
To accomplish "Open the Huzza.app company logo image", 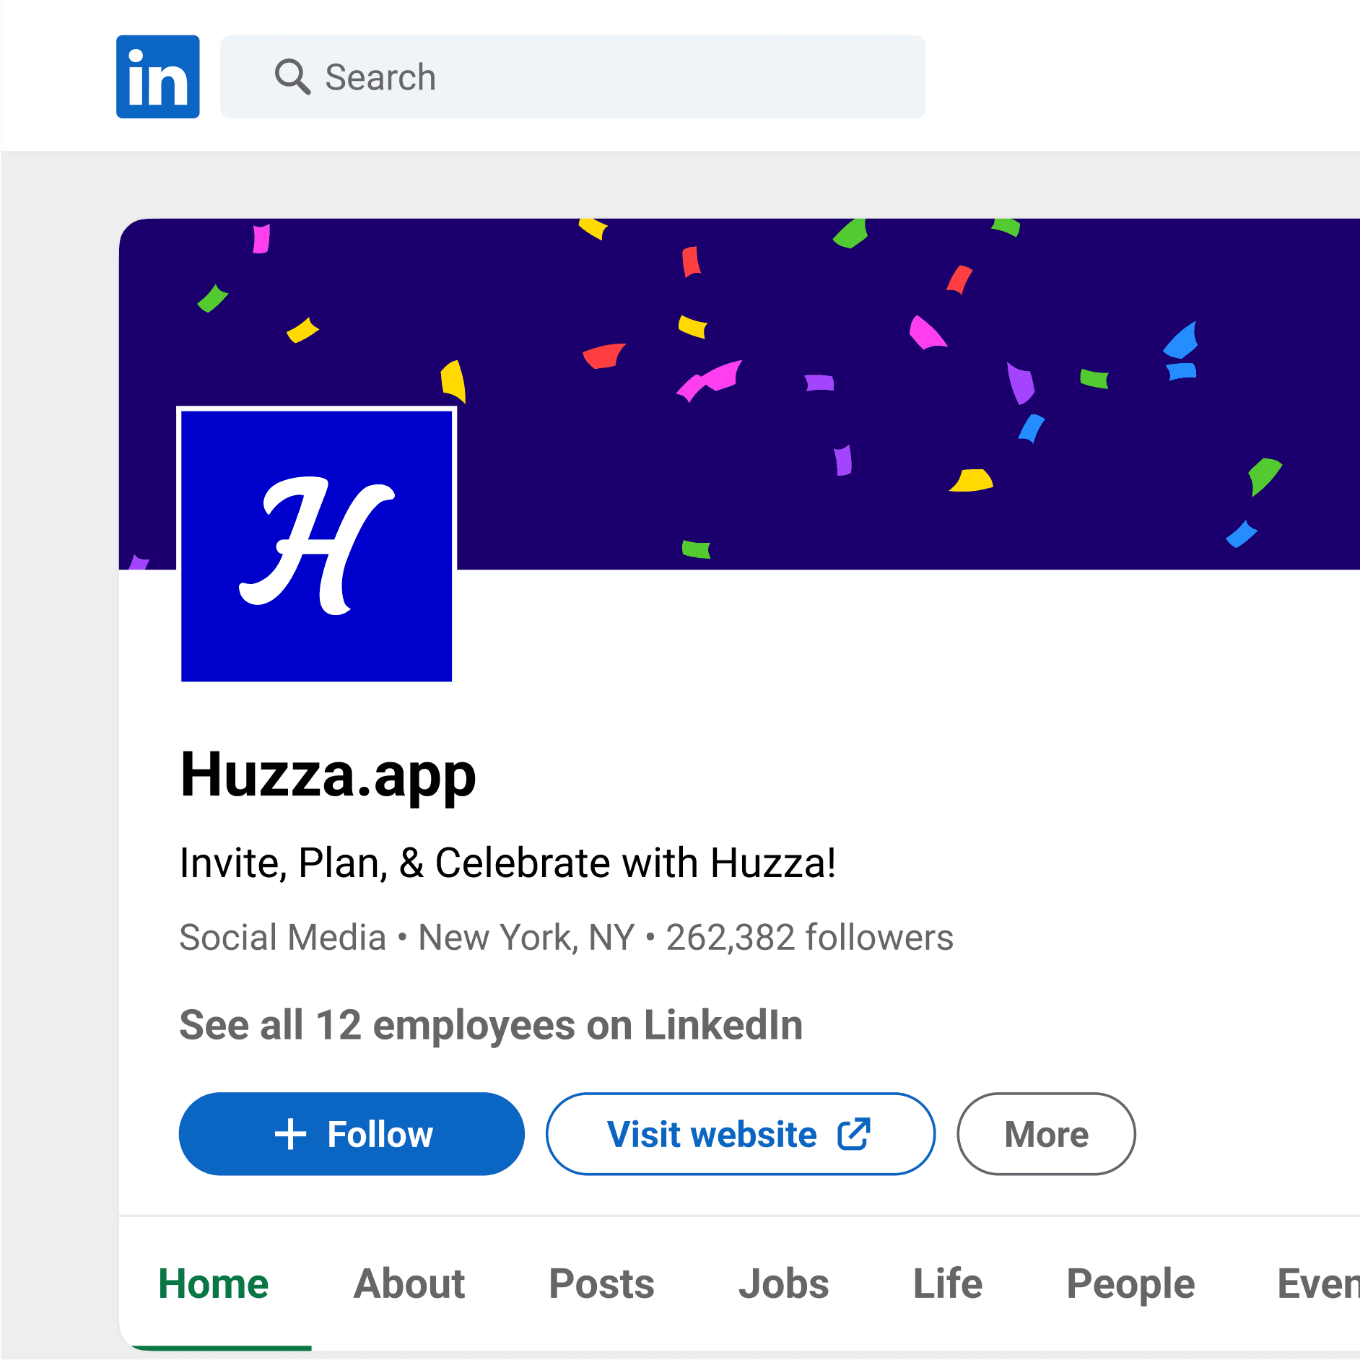I will 316,545.
